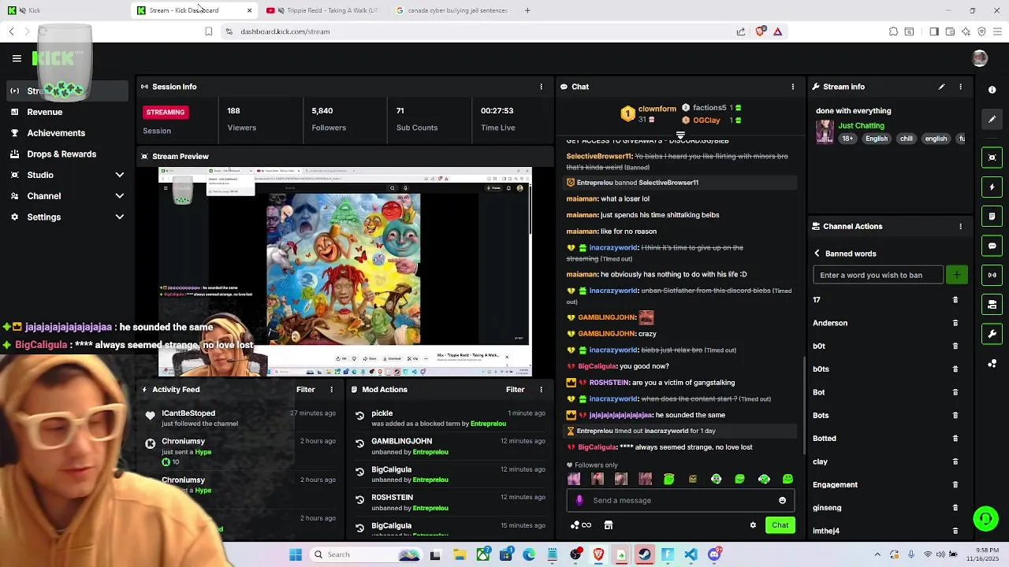Open emoji picker in chat input
The width and height of the screenshot is (1009, 567).
click(782, 500)
